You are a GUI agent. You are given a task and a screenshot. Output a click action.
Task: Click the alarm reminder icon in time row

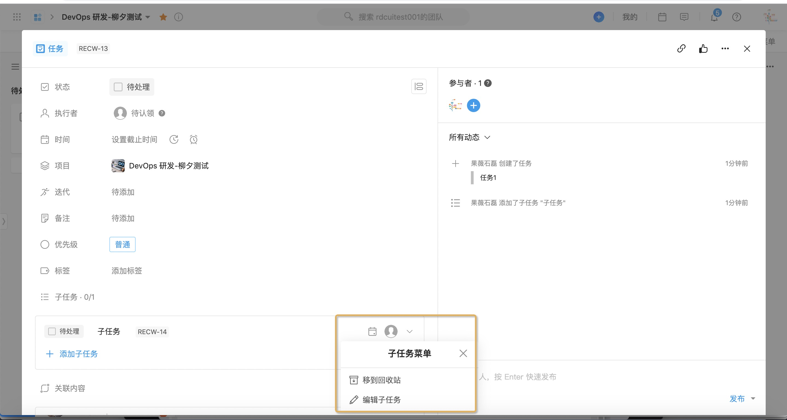[193, 140]
